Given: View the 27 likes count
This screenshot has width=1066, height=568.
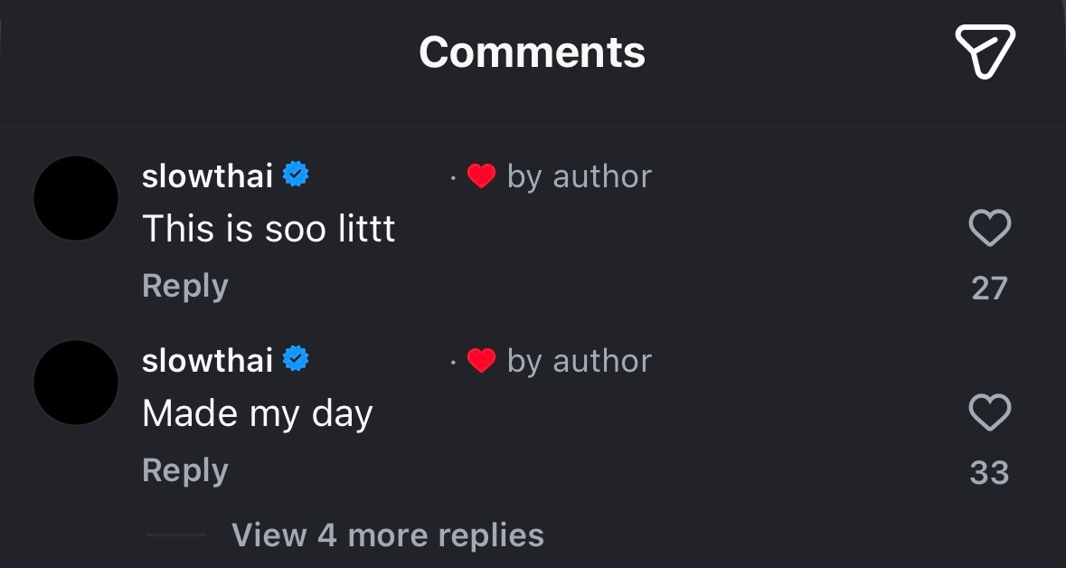Looking at the screenshot, I should tap(989, 288).
